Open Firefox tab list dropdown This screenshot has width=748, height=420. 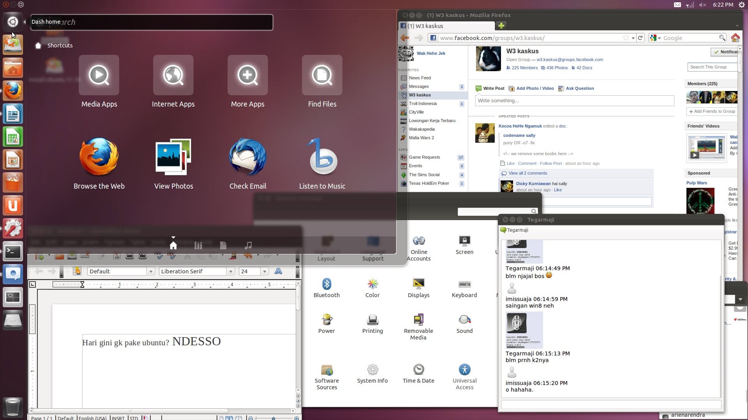coord(737,26)
